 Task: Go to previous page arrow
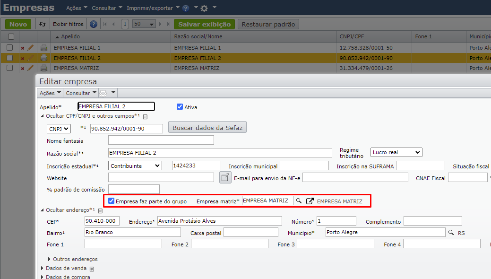click(x=114, y=24)
